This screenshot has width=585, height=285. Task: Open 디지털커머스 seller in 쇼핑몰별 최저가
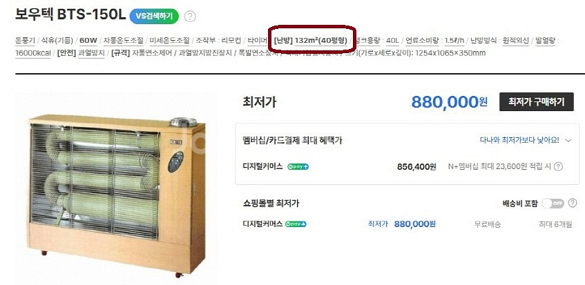point(262,224)
